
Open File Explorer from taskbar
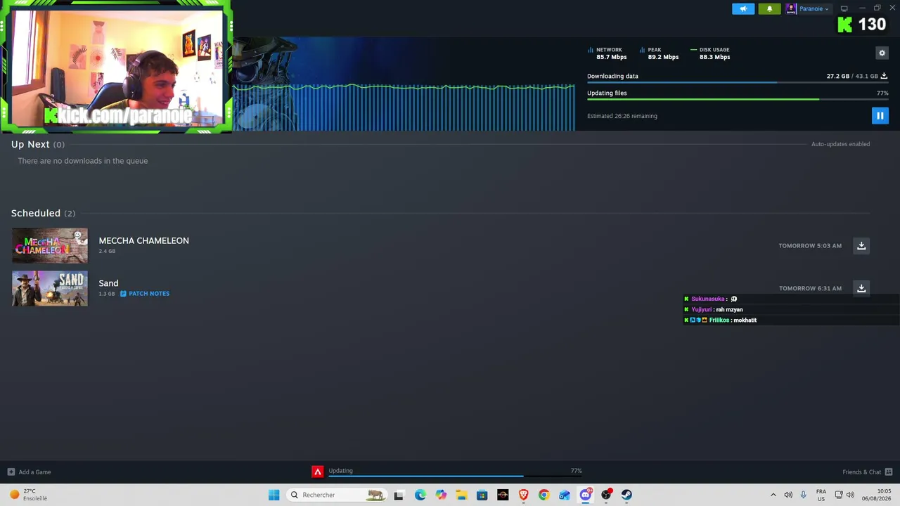point(461,495)
